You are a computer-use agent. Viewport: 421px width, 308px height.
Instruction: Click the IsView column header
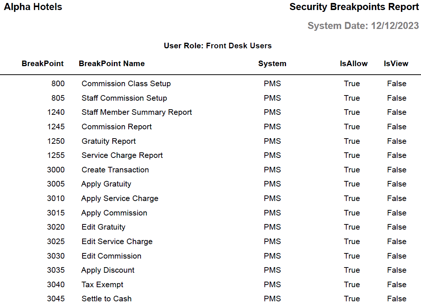(396, 64)
